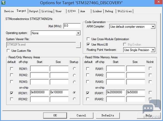Switch to the C/C++ tab

coord(71,11)
